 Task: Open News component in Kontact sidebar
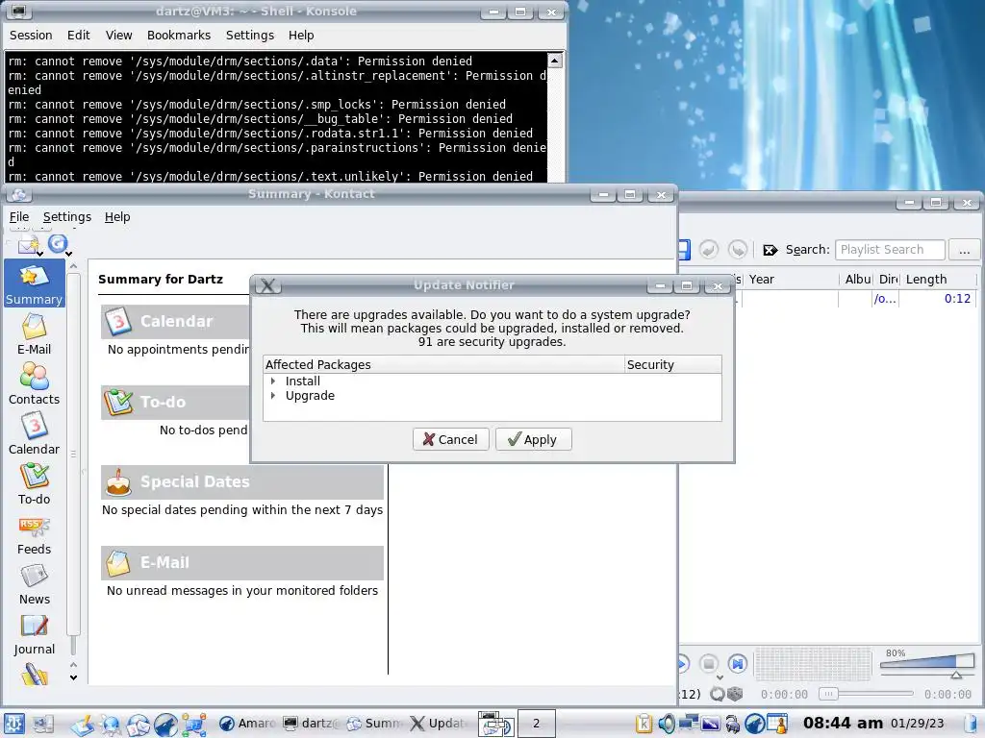34,585
